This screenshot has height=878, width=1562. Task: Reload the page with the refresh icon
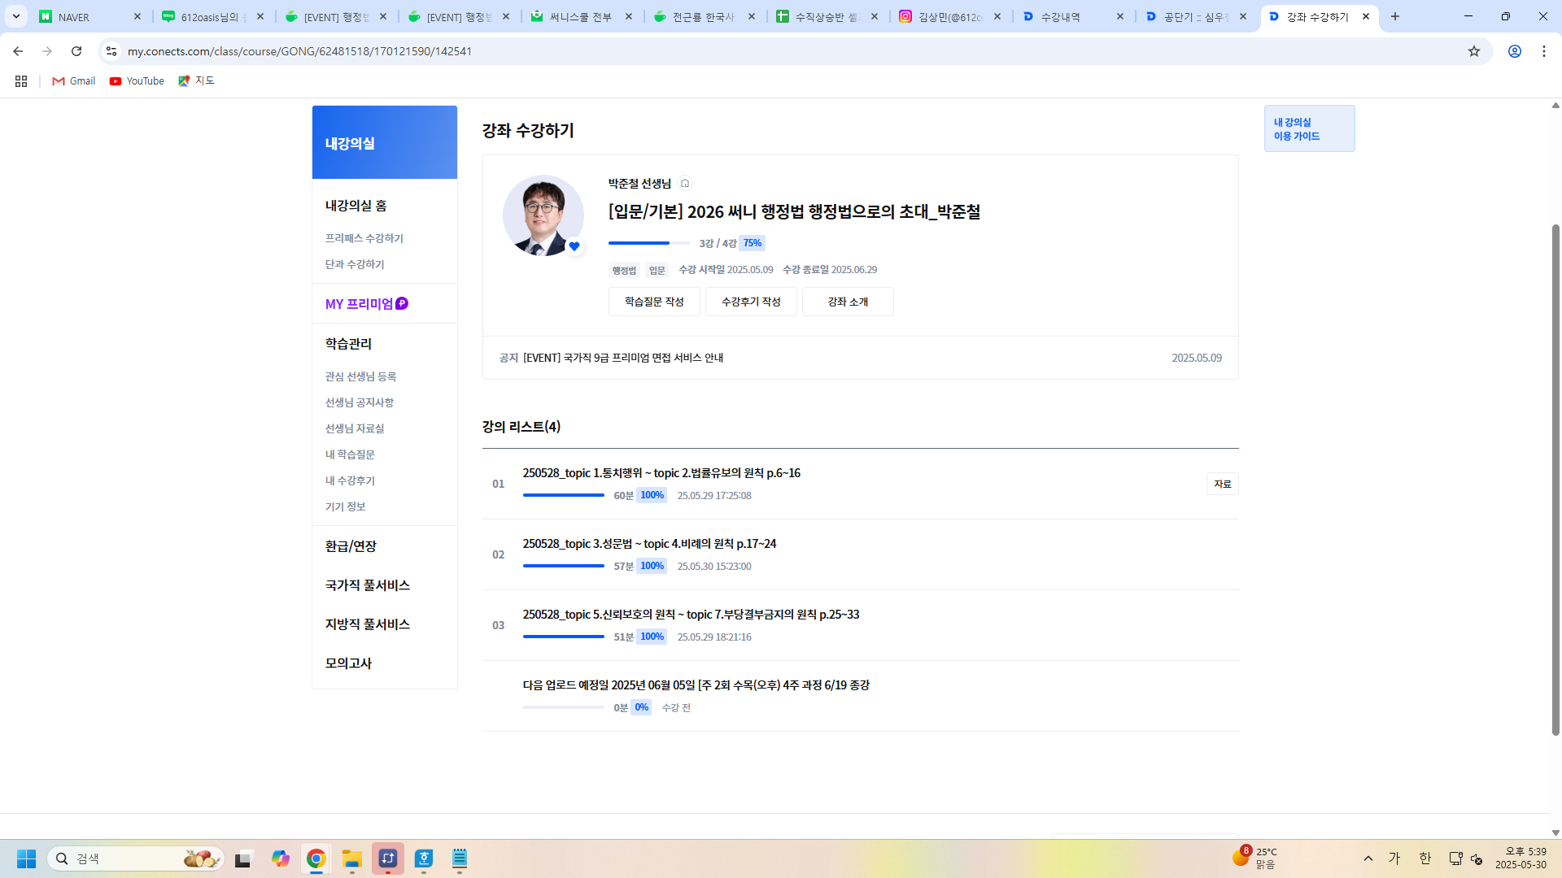(x=76, y=51)
